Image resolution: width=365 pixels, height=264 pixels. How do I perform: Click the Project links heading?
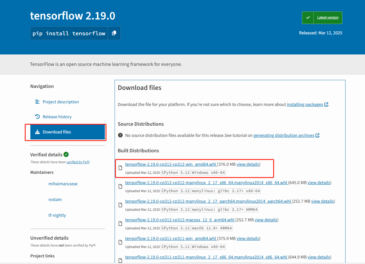(42, 256)
